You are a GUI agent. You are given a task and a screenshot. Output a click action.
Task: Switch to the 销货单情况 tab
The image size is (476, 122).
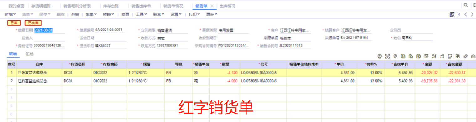click(173, 6)
